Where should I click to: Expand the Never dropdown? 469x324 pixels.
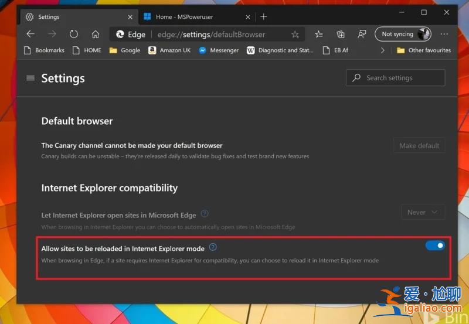click(423, 212)
